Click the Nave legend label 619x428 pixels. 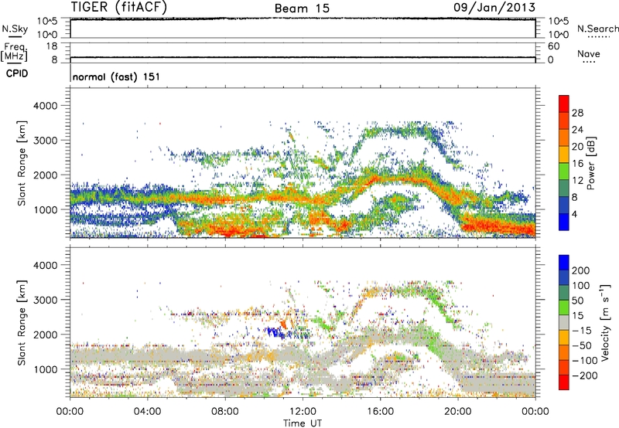pos(589,53)
